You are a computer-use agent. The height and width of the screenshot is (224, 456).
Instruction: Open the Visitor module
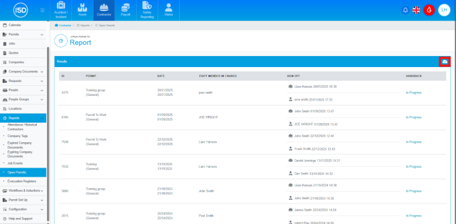[x=169, y=10]
